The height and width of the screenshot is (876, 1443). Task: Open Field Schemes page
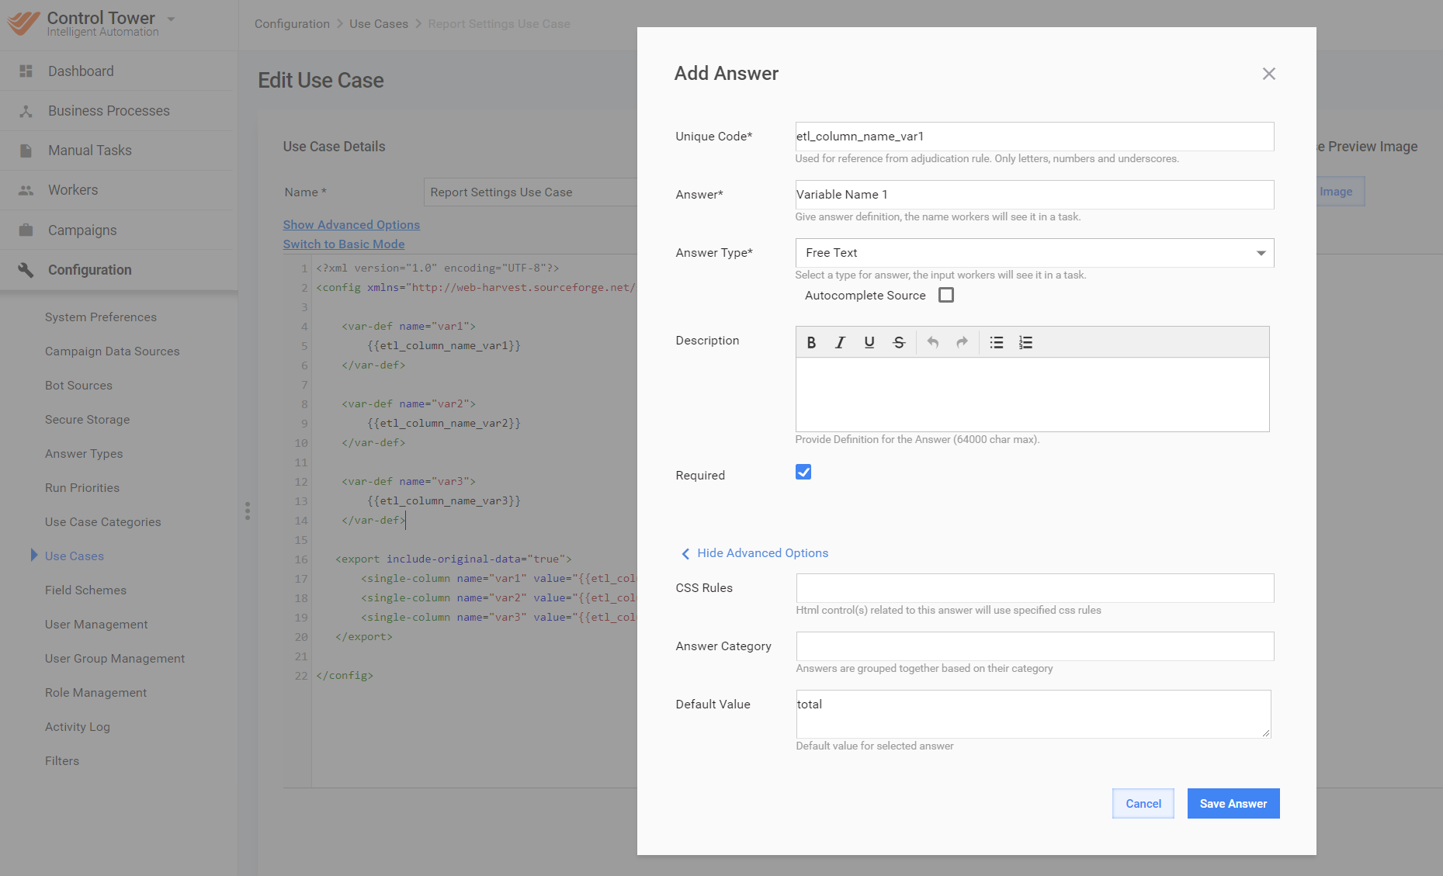(x=85, y=590)
